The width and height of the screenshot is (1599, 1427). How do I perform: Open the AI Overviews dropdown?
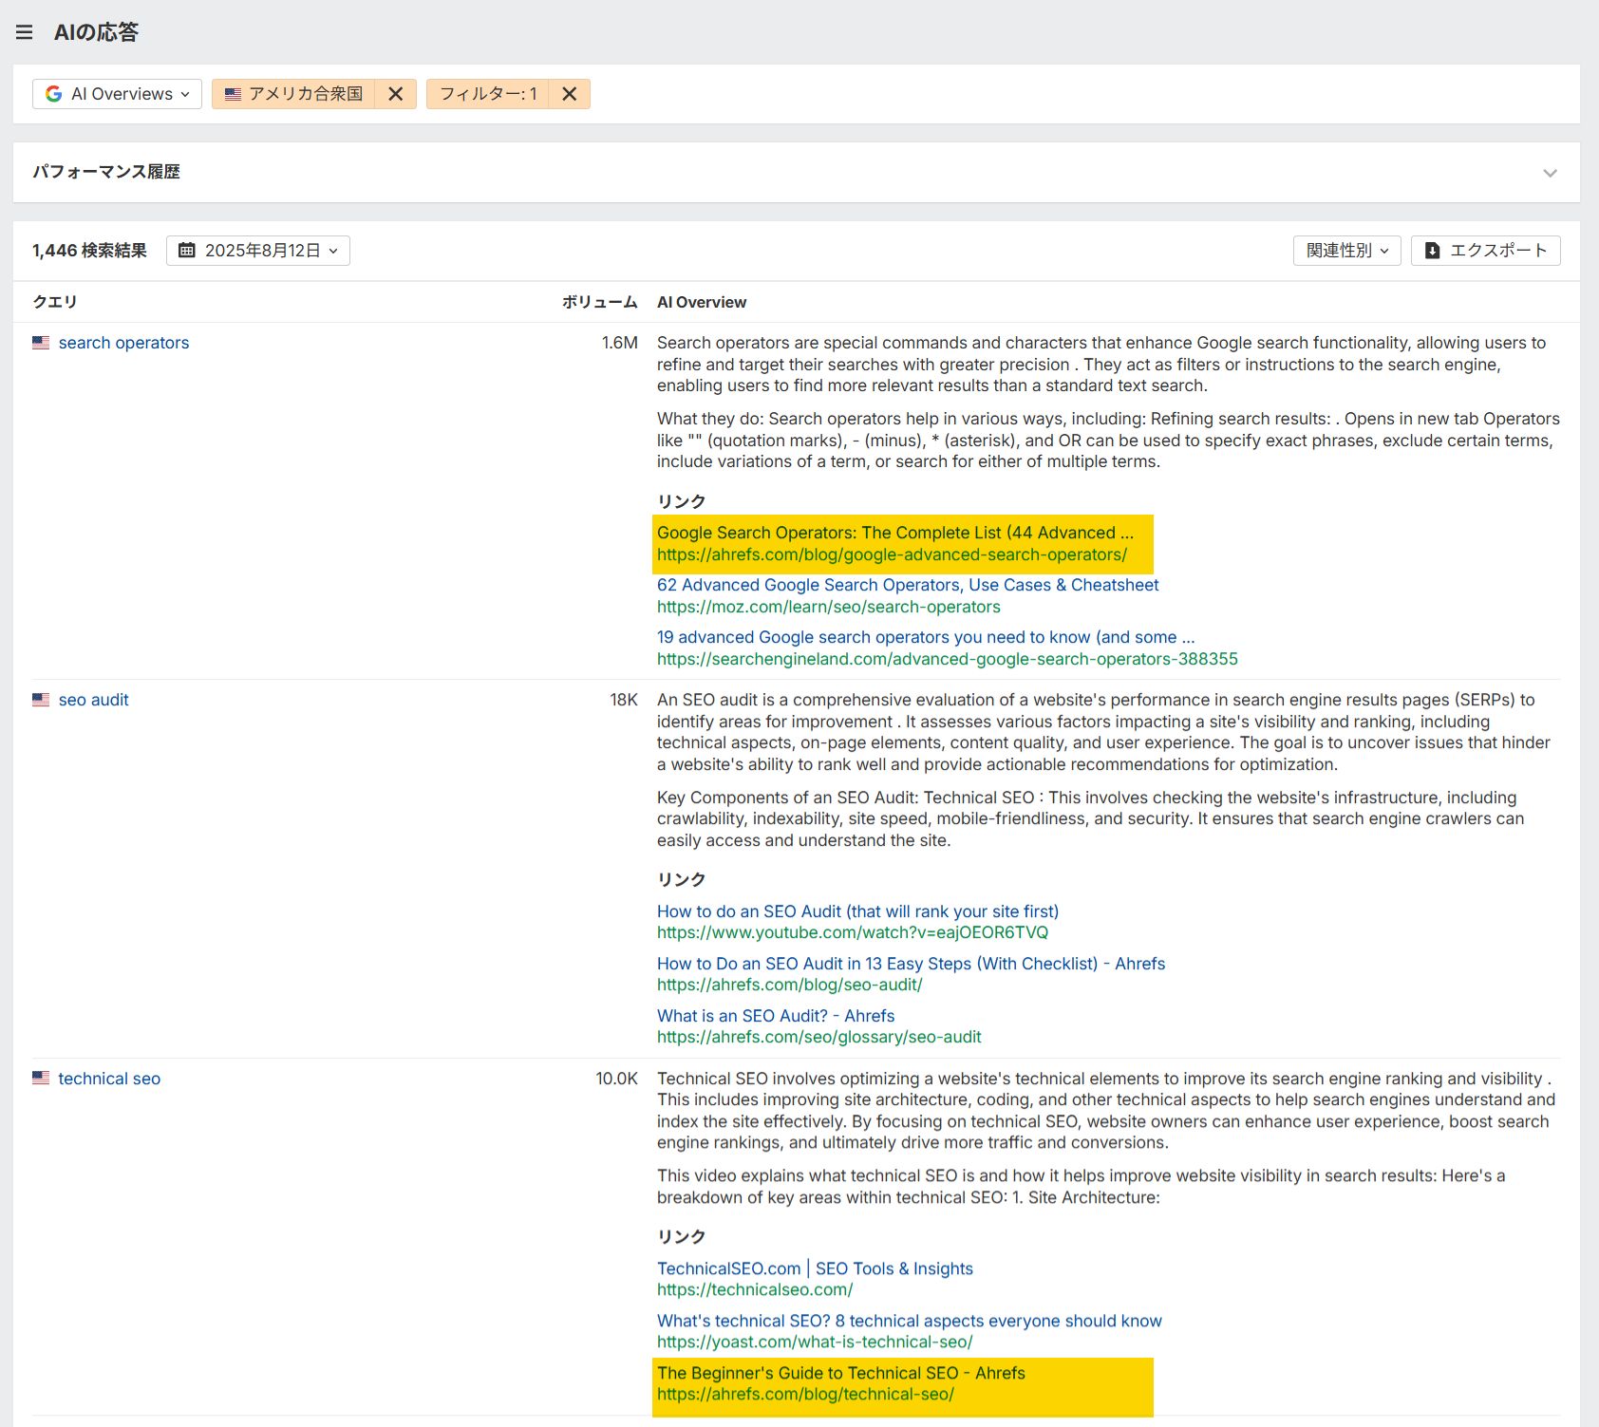tap(116, 93)
